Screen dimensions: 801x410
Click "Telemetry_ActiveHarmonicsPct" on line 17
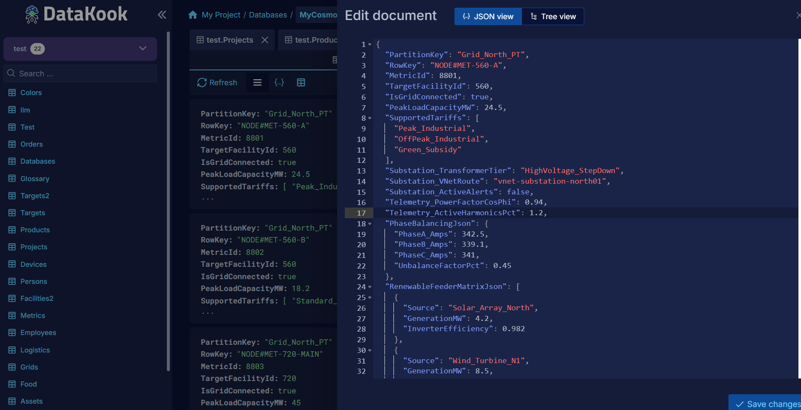[x=453, y=213]
